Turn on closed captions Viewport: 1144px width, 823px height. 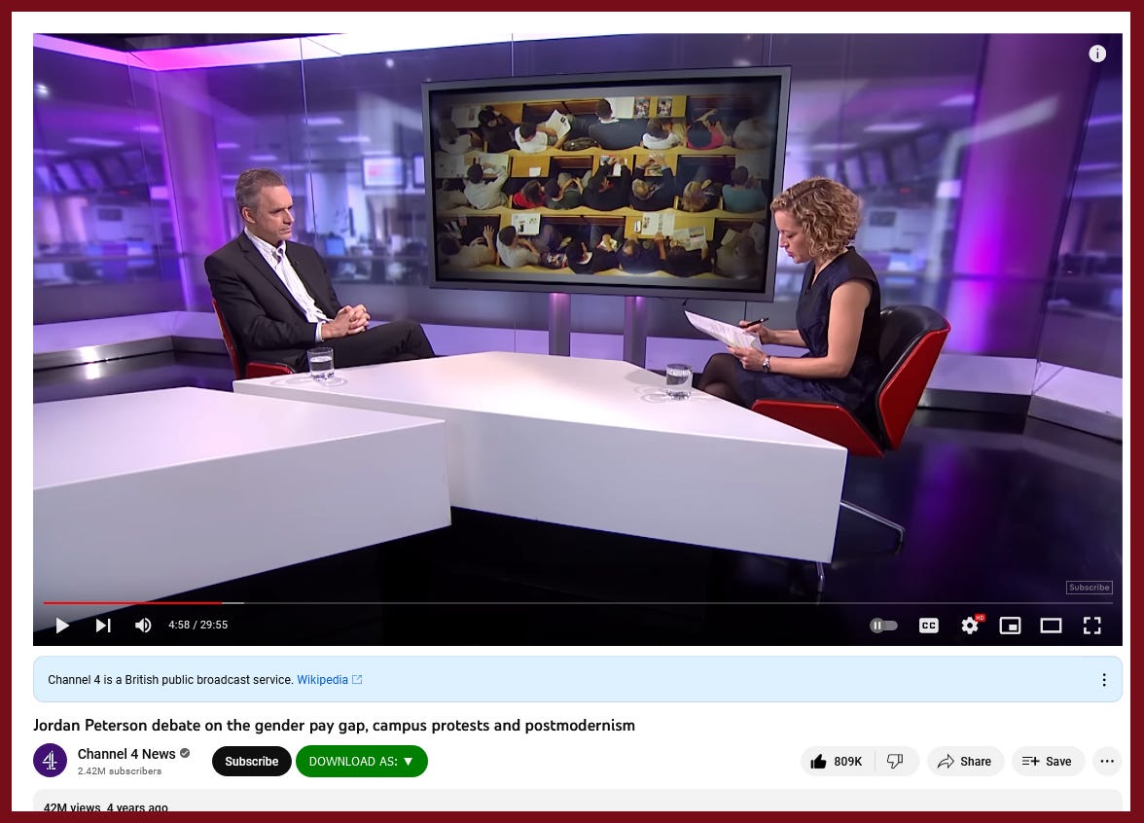coord(929,626)
